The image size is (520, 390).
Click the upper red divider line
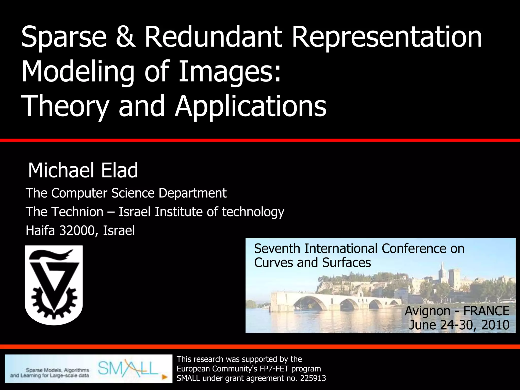pos(260,140)
